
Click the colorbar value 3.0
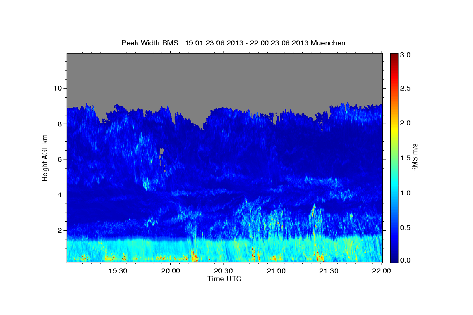coord(406,55)
